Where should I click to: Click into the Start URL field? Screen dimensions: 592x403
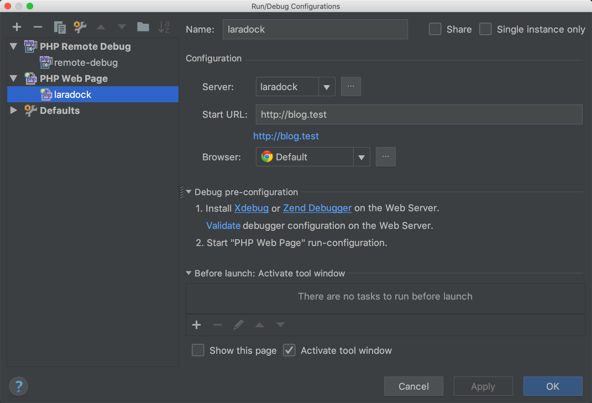[419, 114]
